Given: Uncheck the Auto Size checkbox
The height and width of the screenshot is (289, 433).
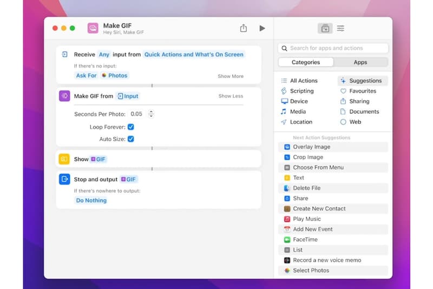Looking at the screenshot, I should tap(130, 139).
